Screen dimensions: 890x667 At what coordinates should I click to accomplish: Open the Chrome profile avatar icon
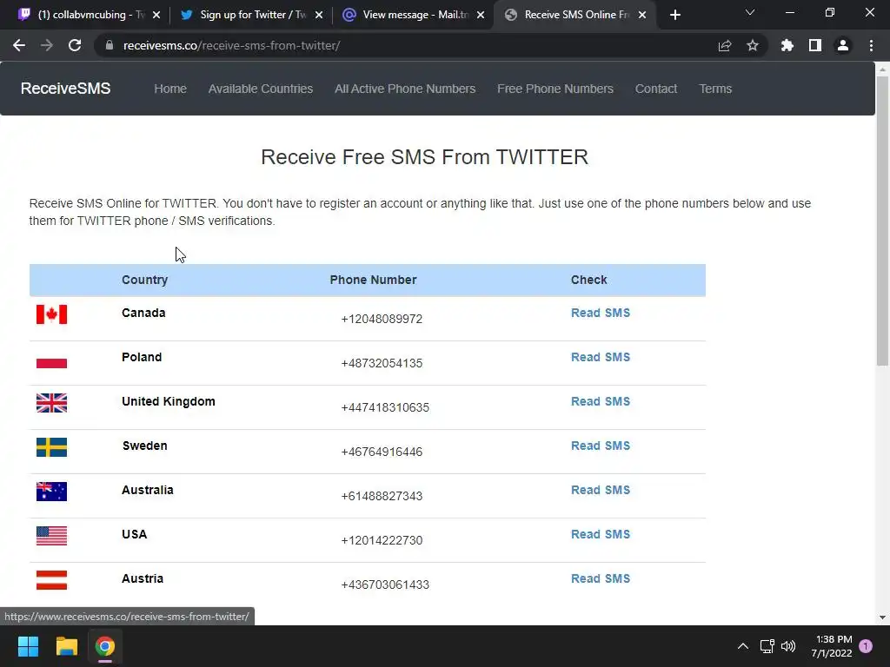843,46
